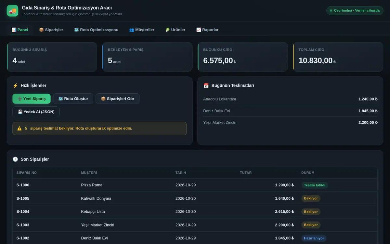Open the Ürünler tab
This screenshot has height=244, width=390.
pyautogui.click(x=175, y=30)
